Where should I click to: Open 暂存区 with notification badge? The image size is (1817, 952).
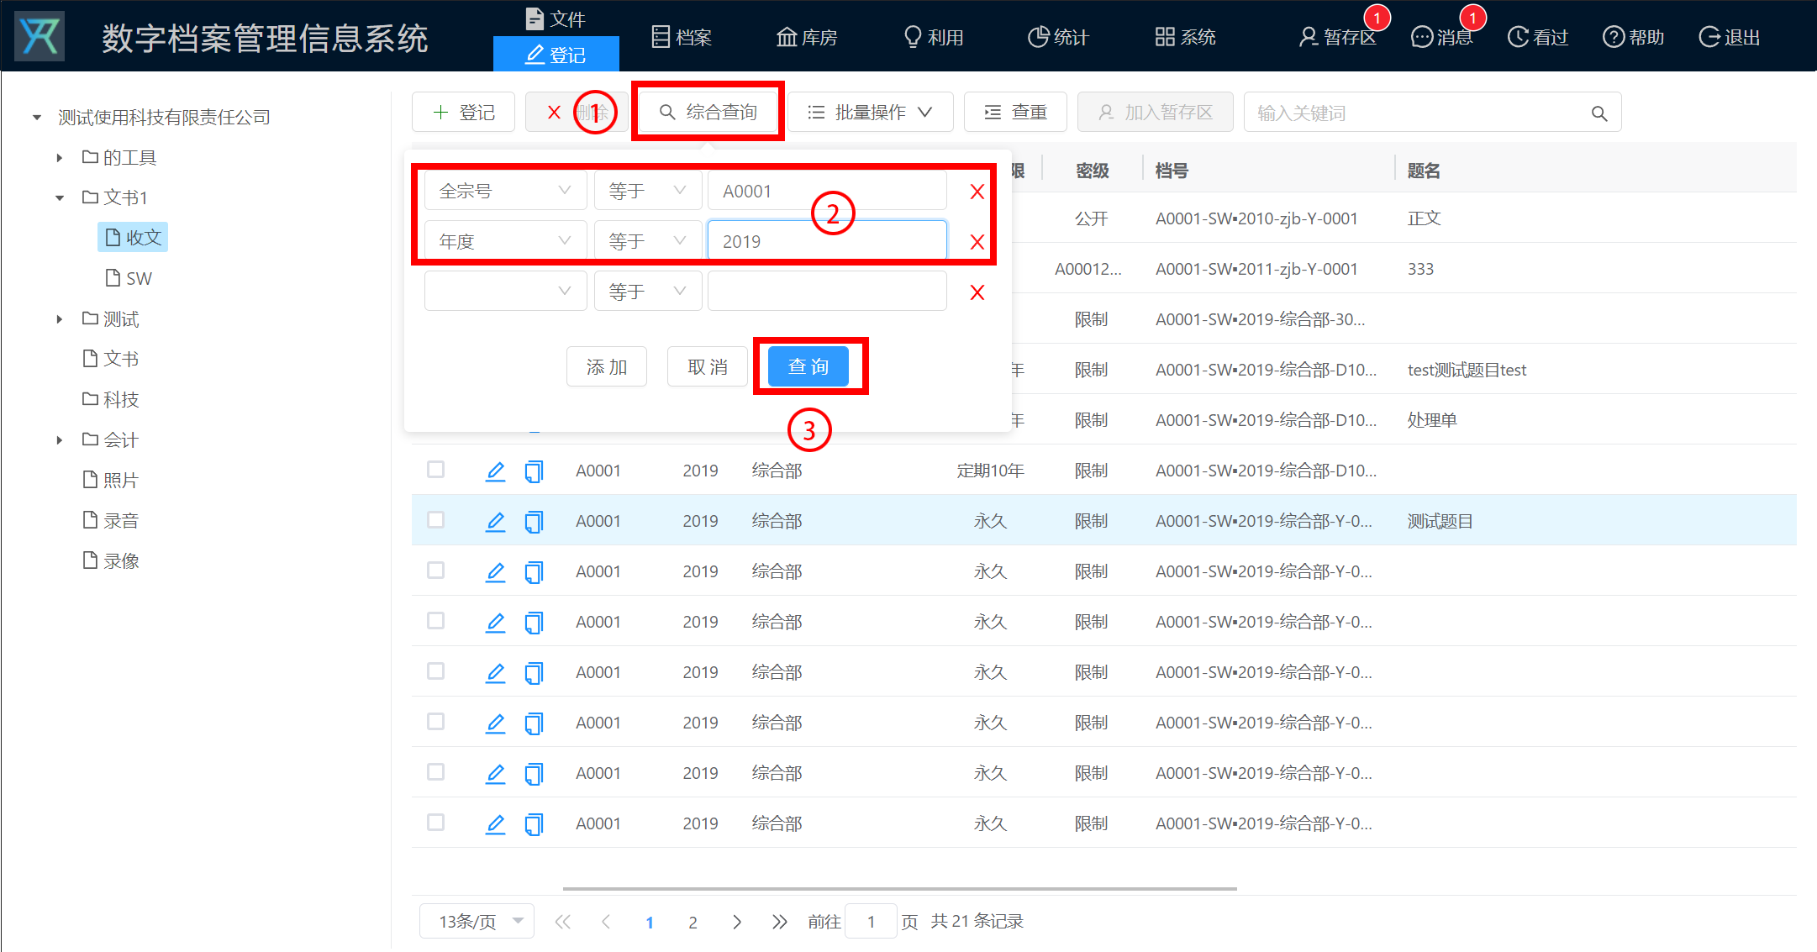pos(1337,37)
